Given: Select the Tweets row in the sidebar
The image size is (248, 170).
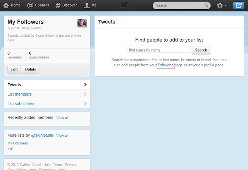Looking at the screenshot, I should point(47,85).
